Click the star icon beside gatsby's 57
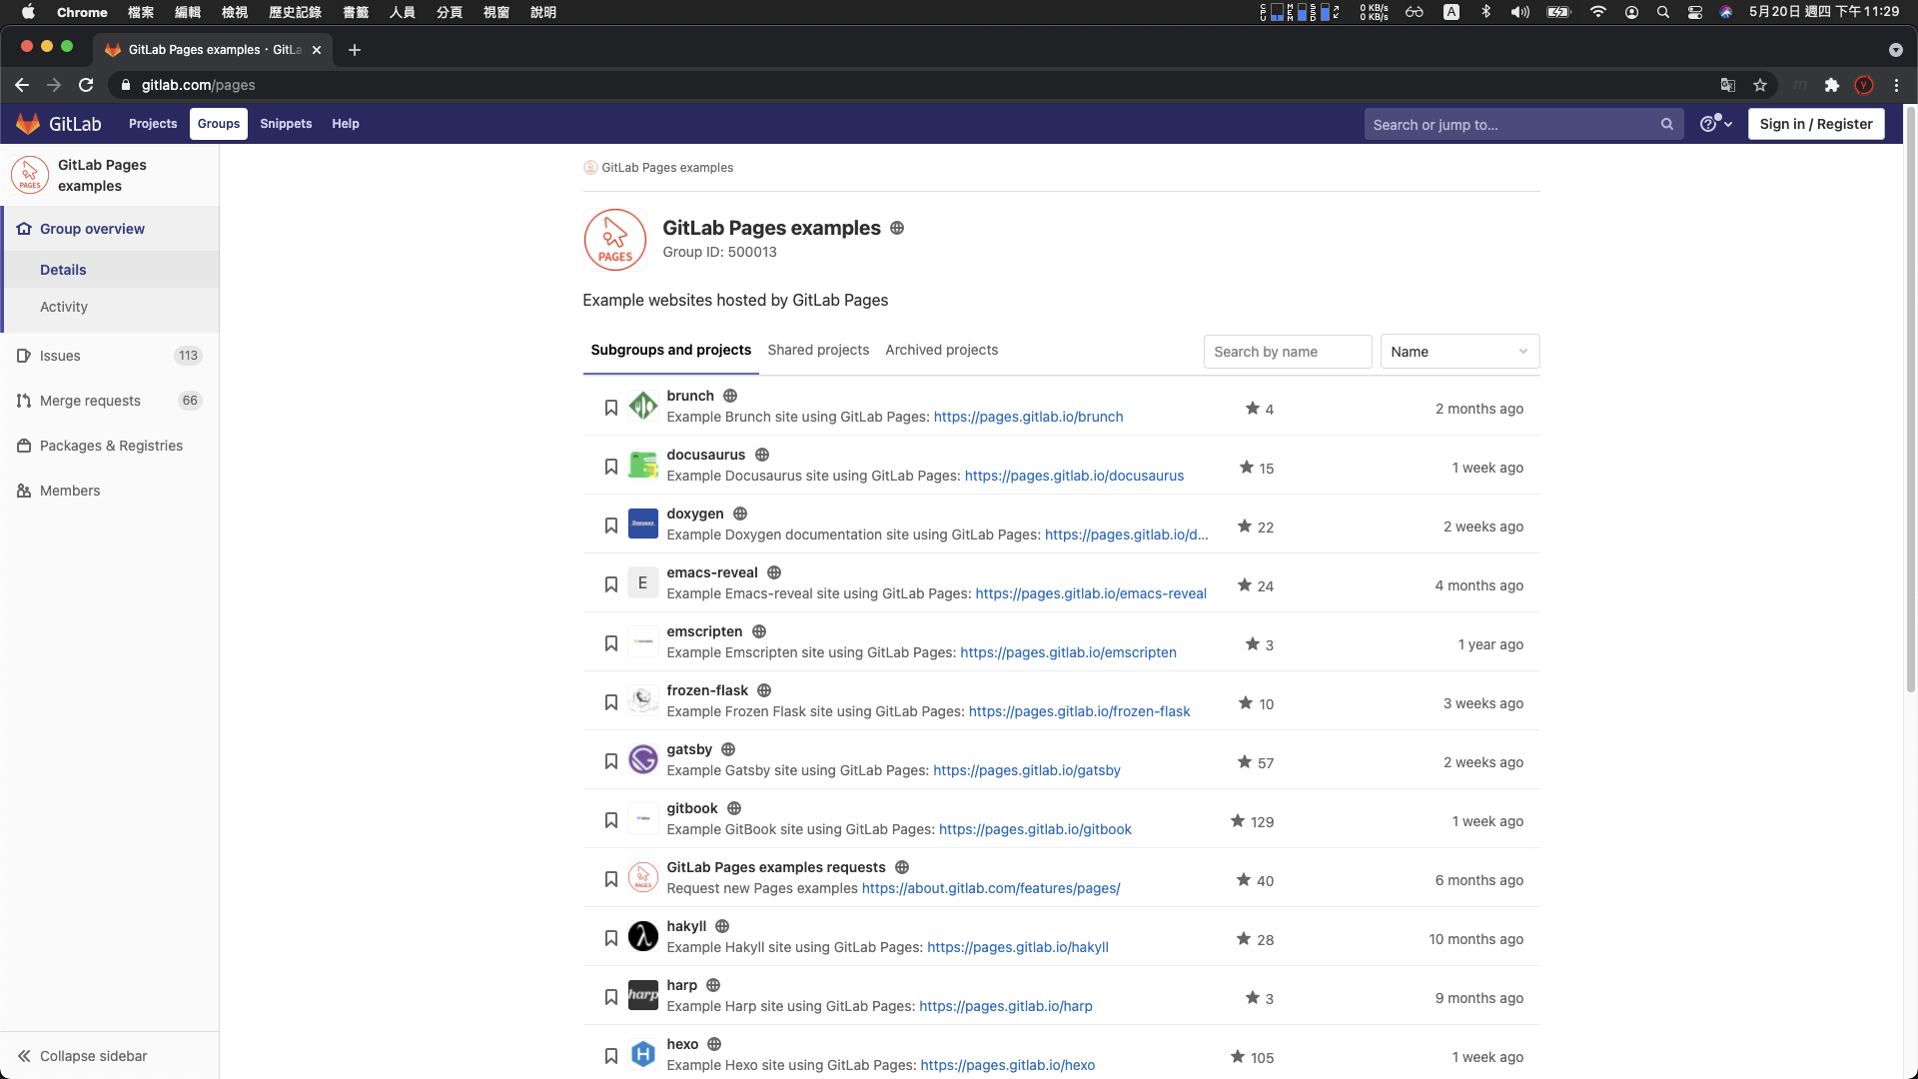The height and width of the screenshot is (1079, 1918). [x=1245, y=762]
